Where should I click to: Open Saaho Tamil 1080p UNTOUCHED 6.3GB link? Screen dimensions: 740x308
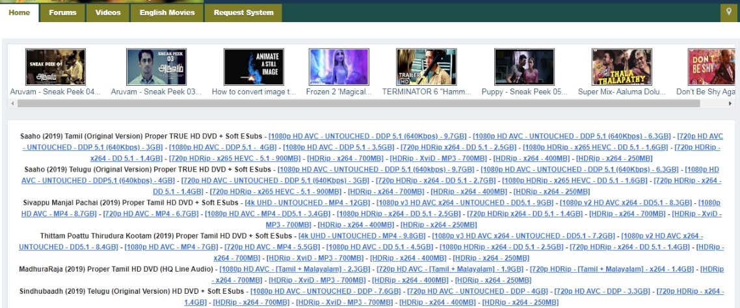coord(572,136)
